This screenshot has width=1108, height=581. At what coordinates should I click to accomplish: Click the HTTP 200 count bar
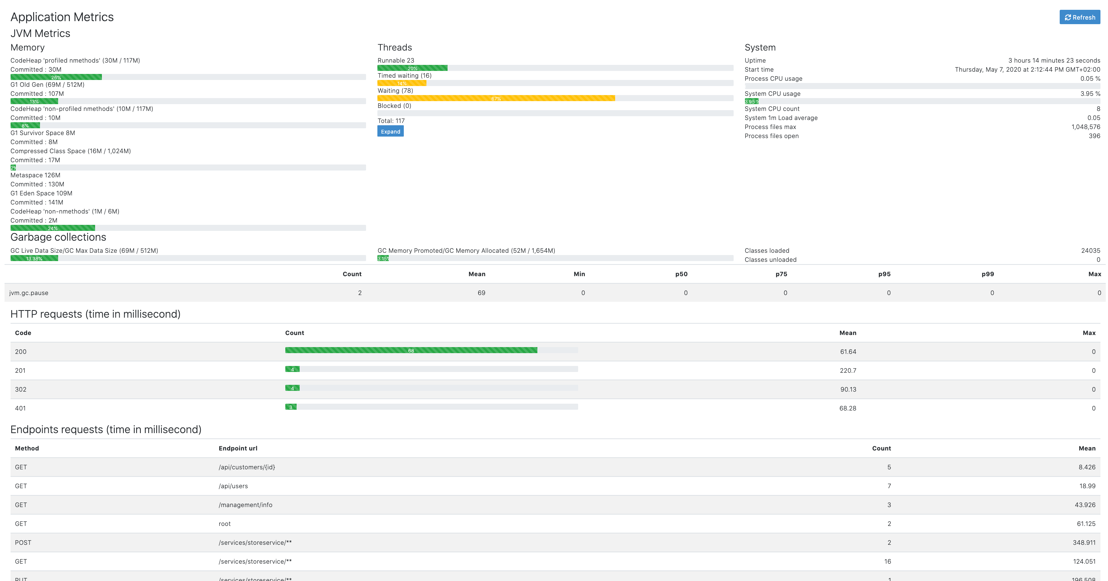click(411, 350)
